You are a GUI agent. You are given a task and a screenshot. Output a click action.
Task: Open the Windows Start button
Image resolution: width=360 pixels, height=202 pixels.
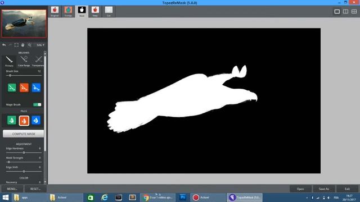pos(5,198)
